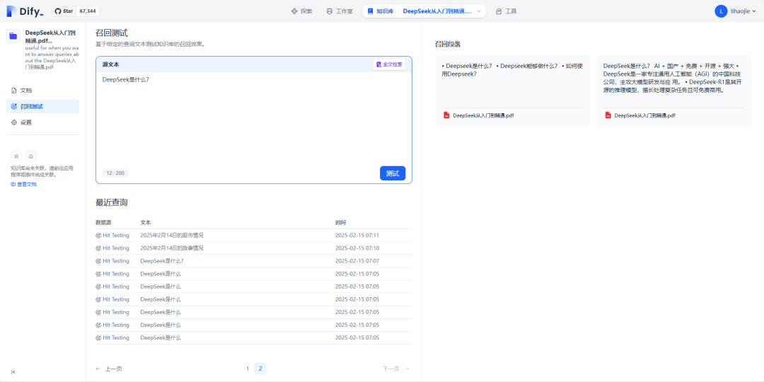
Task: Go to the previous page with 上一页
Action: pos(109,369)
